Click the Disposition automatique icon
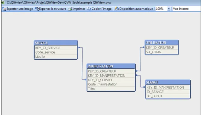The width and height of the screenshot is (203, 115). point(117,9)
